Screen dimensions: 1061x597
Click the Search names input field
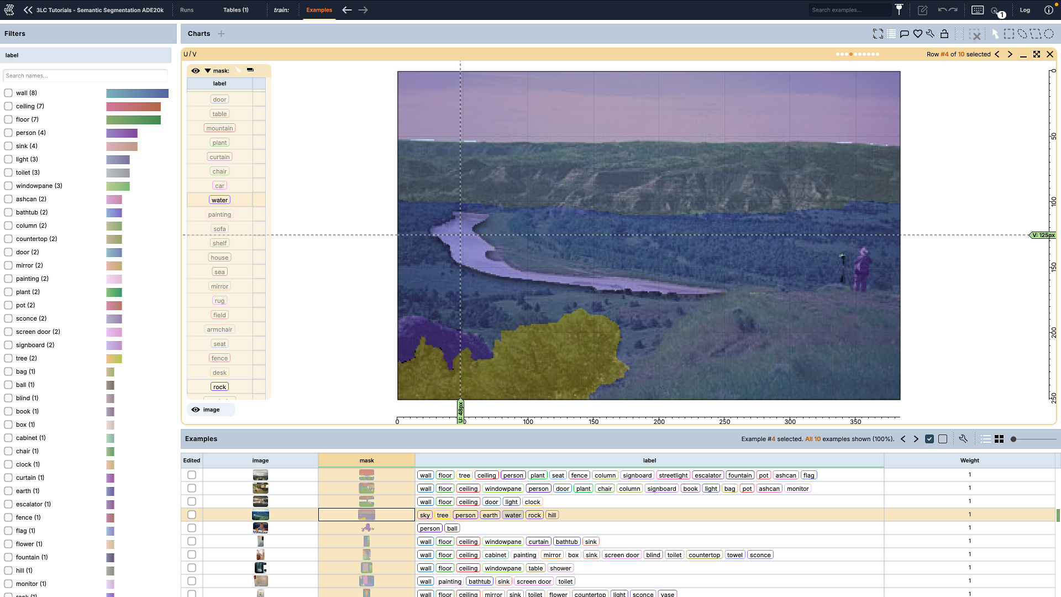pyautogui.click(x=85, y=76)
